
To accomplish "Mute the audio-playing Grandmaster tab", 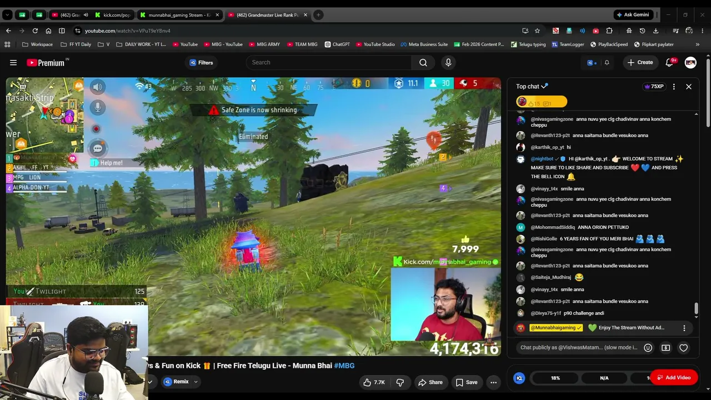I will point(86,15).
